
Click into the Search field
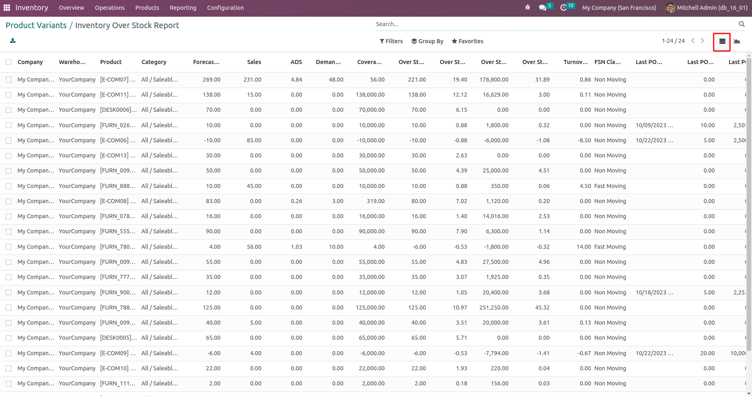(x=555, y=24)
